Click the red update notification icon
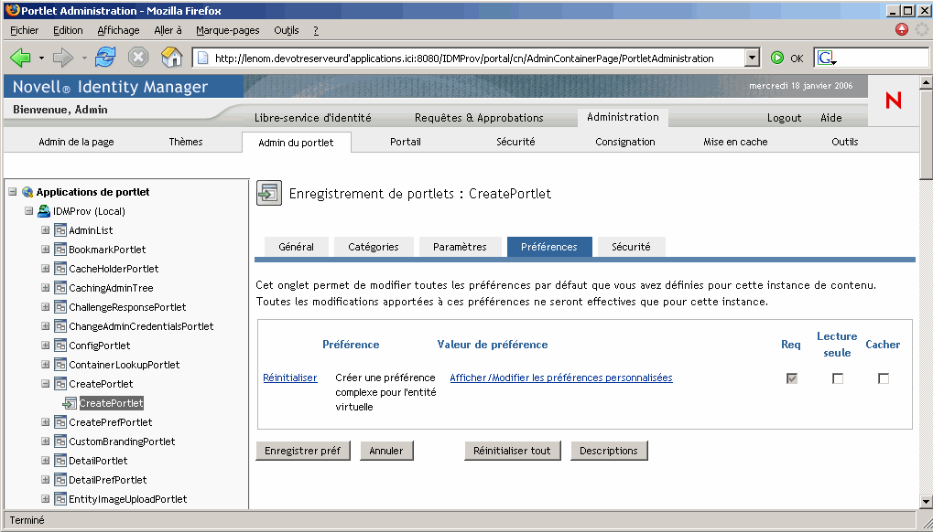This screenshot has width=933, height=532. (x=902, y=29)
